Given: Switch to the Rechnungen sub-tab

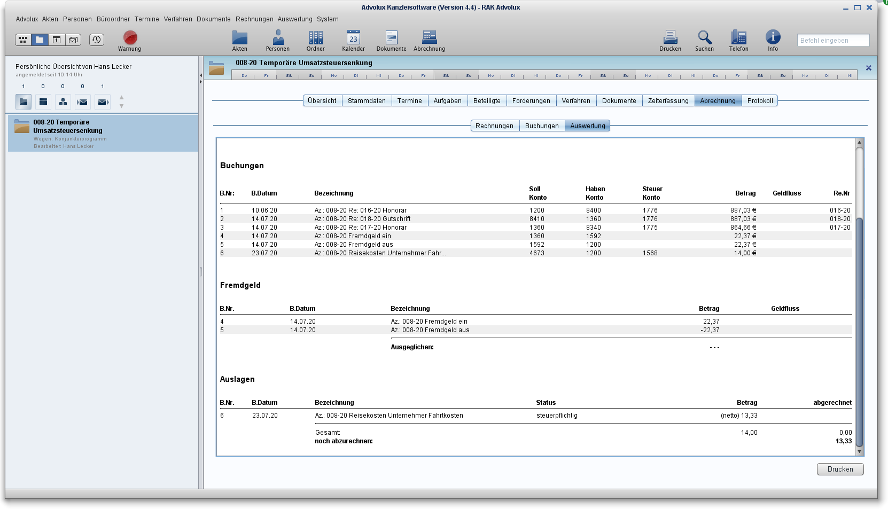Looking at the screenshot, I should (x=494, y=126).
